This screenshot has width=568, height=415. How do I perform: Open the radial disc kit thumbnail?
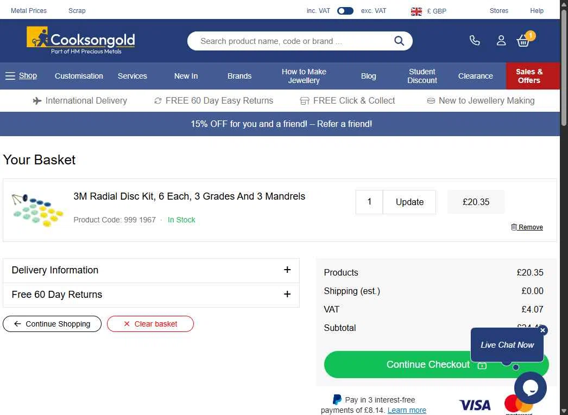tap(37, 210)
